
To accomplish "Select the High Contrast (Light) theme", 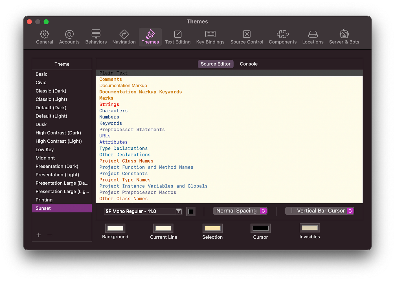I will point(62,141).
